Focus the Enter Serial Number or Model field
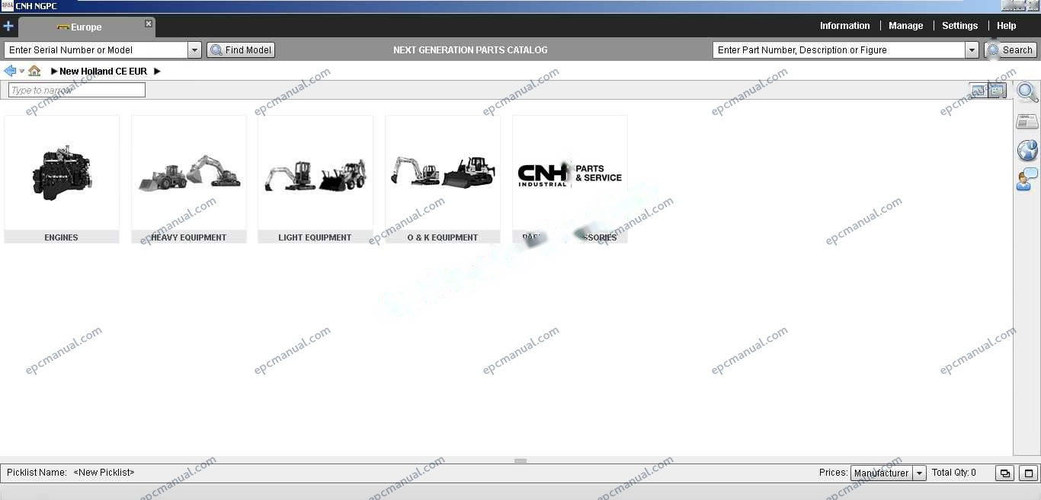Viewport: 1041px width, 500px height. (x=96, y=50)
